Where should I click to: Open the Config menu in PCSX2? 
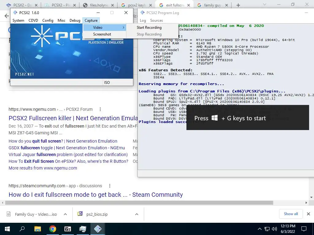48,21
